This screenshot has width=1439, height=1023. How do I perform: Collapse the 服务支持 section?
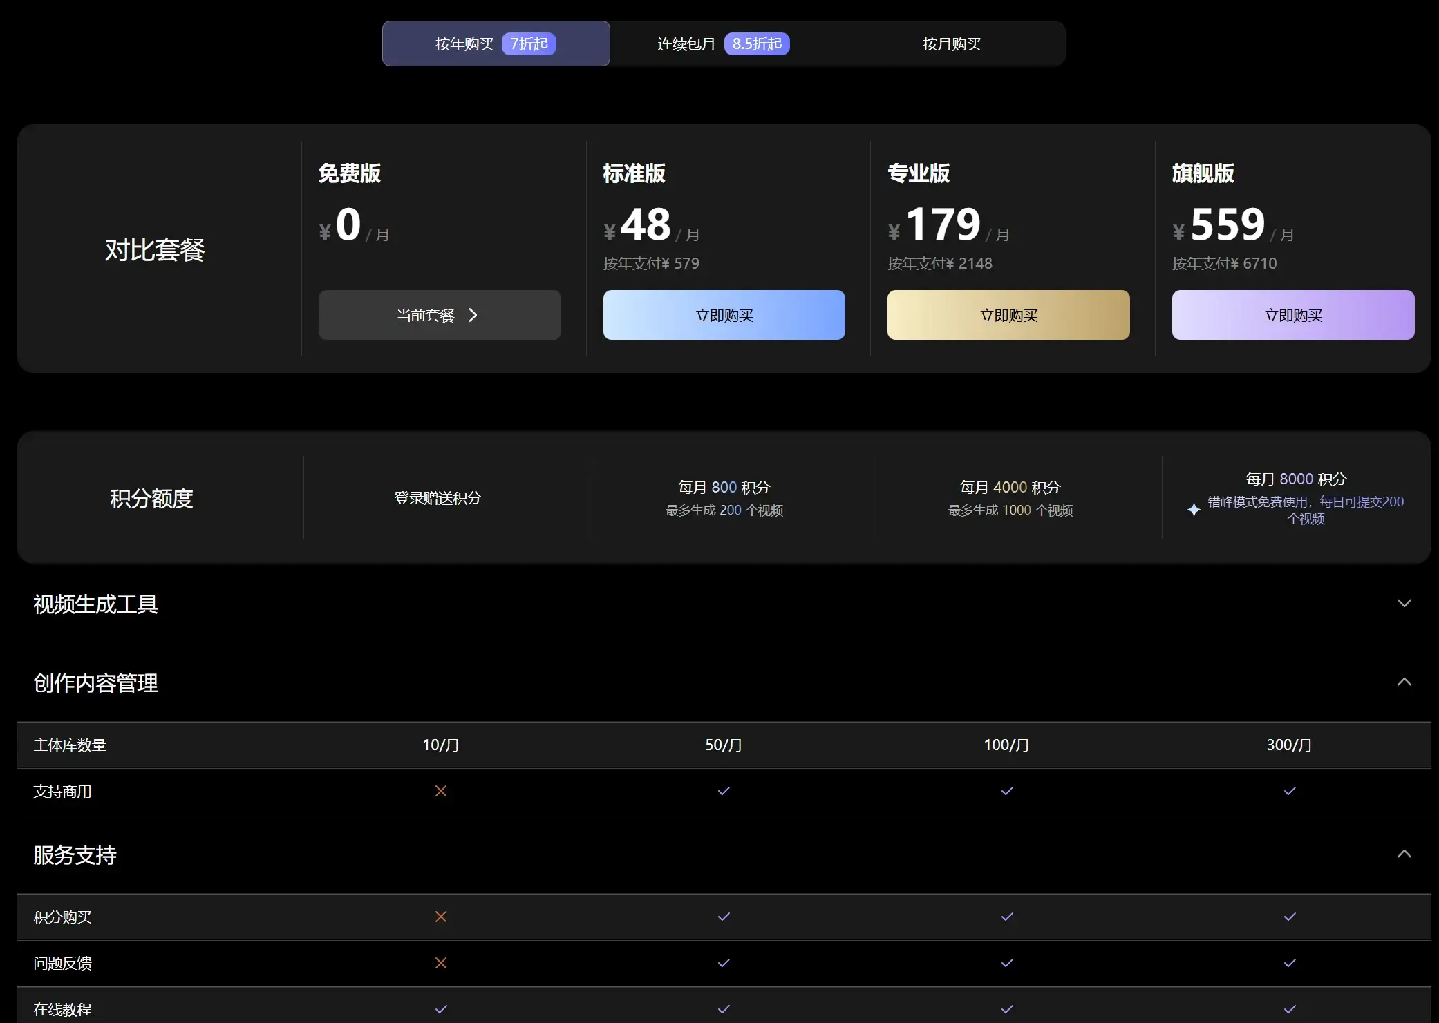click(x=1404, y=854)
